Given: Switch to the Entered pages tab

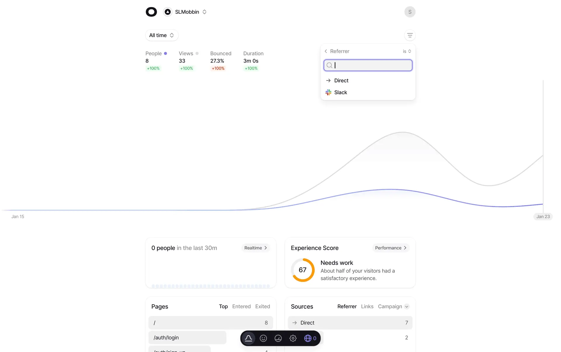Looking at the screenshot, I should click(x=241, y=306).
